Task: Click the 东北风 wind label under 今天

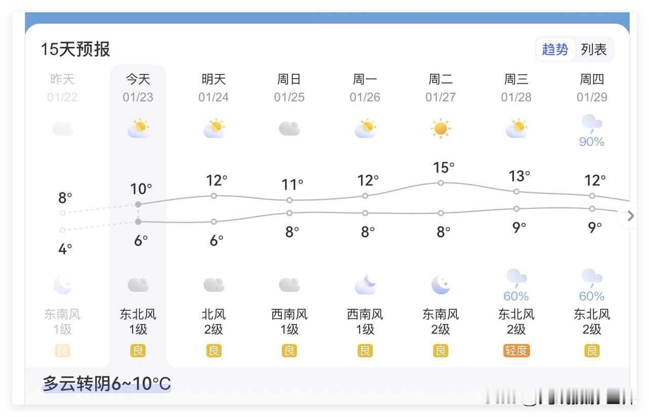Action: (x=137, y=314)
